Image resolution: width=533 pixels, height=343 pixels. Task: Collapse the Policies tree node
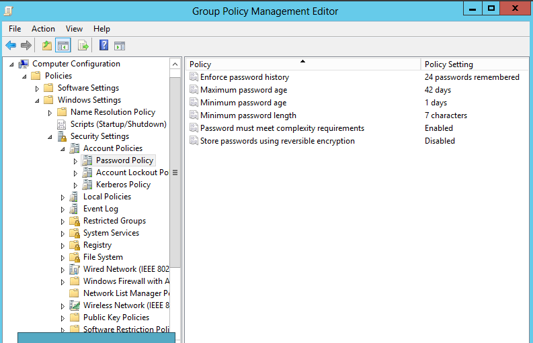(x=24, y=77)
